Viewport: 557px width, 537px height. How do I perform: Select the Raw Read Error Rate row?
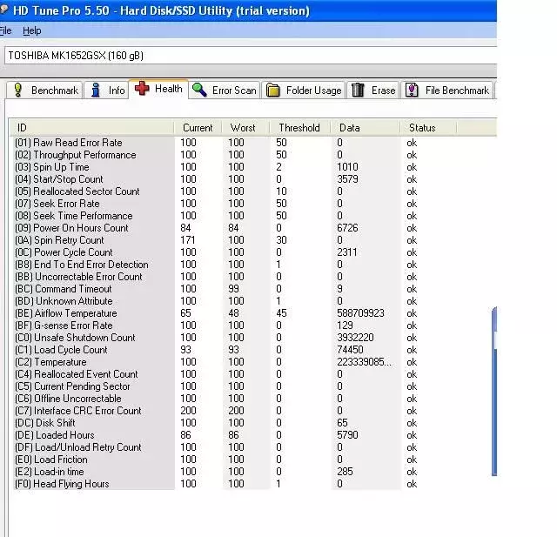(x=217, y=143)
